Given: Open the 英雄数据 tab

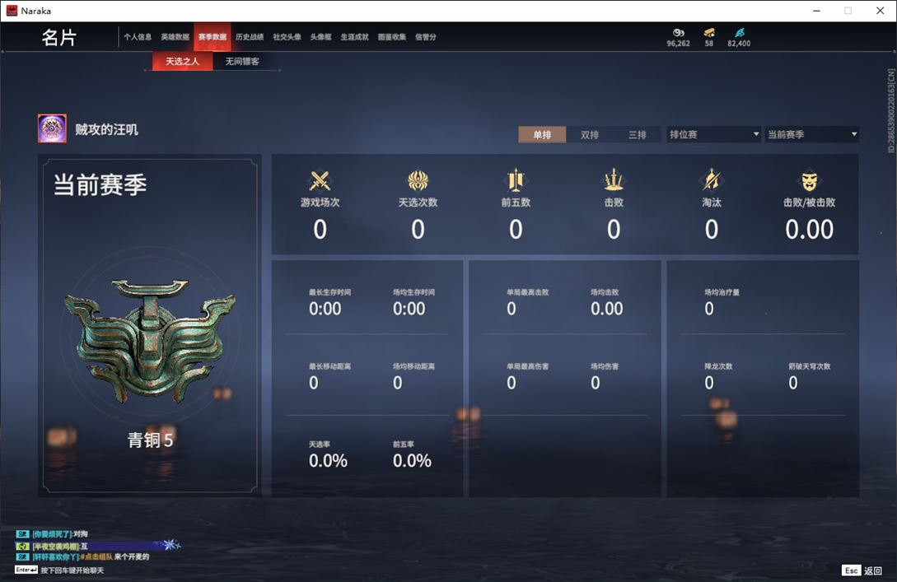Looking at the screenshot, I should click(x=175, y=37).
